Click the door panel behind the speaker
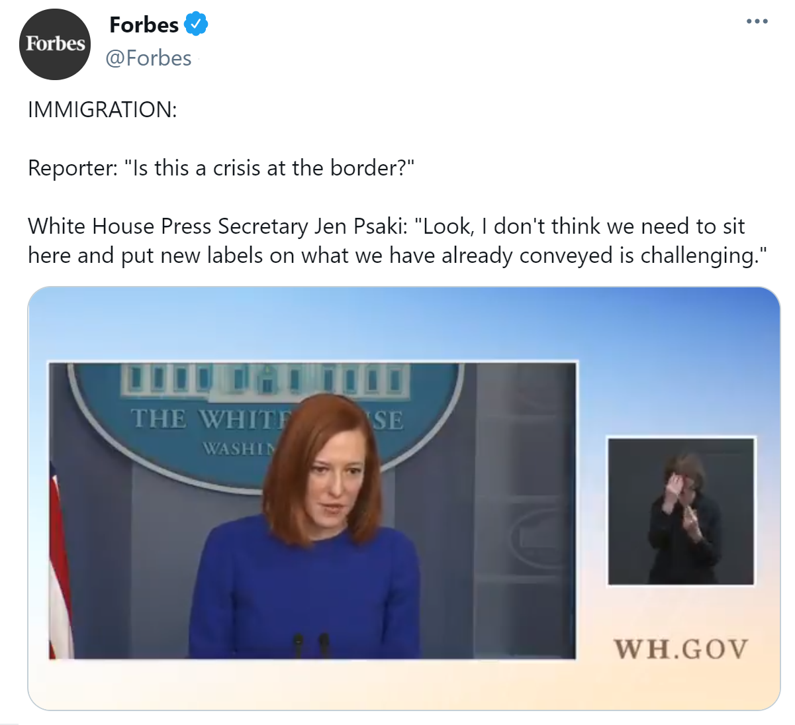795x725 pixels. click(x=526, y=510)
